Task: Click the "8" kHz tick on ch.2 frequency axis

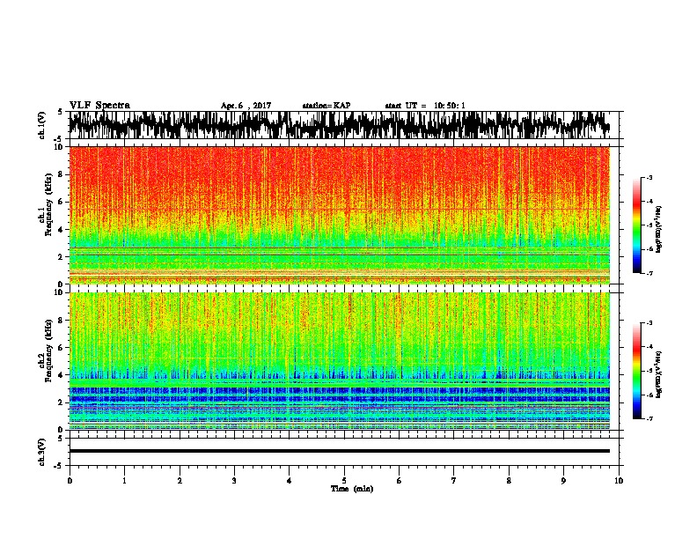Action: (62, 321)
